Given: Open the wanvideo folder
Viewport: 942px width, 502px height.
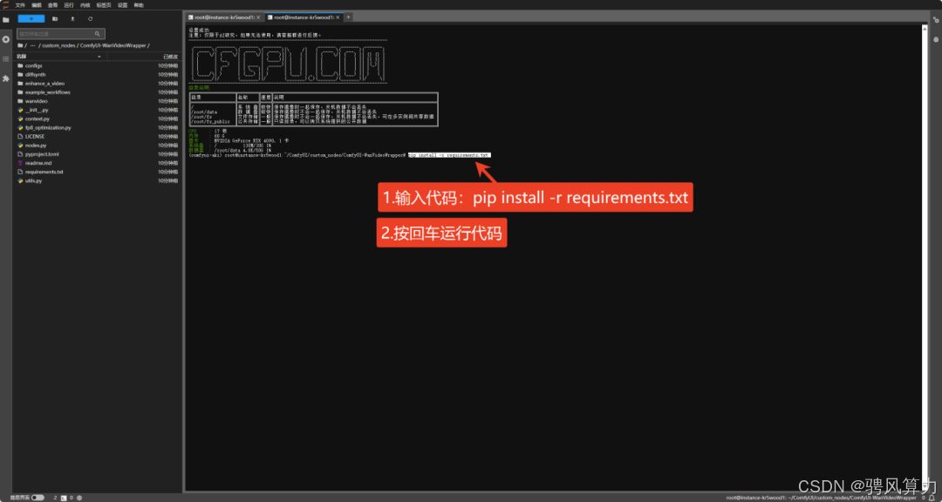Looking at the screenshot, I should (x=96, y=101).
